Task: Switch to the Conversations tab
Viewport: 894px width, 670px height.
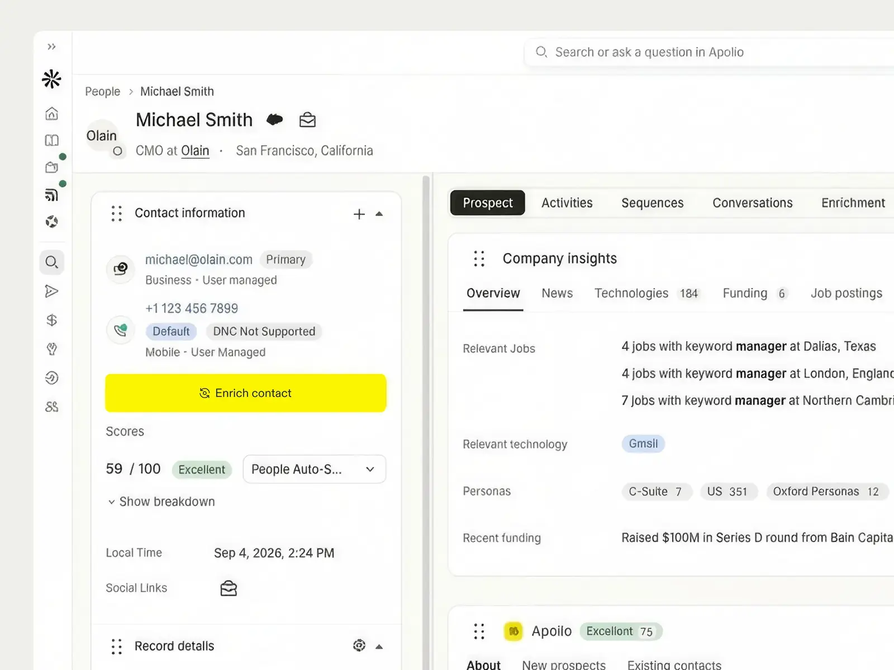Action: point(753,203)
